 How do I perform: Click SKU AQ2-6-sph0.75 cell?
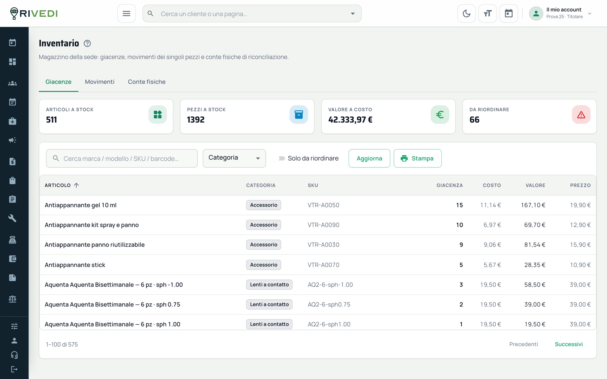(329, 304)
